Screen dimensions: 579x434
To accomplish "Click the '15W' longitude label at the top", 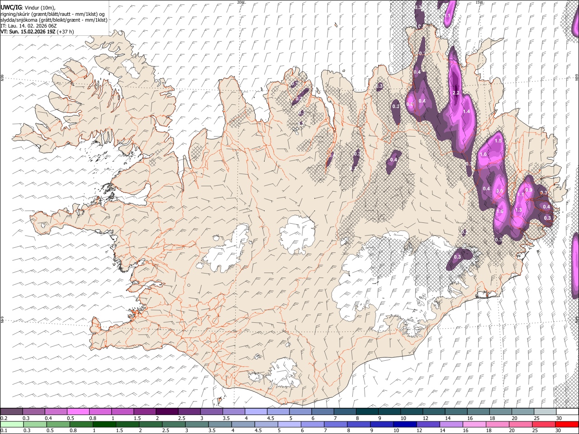I will pos(479,2).
